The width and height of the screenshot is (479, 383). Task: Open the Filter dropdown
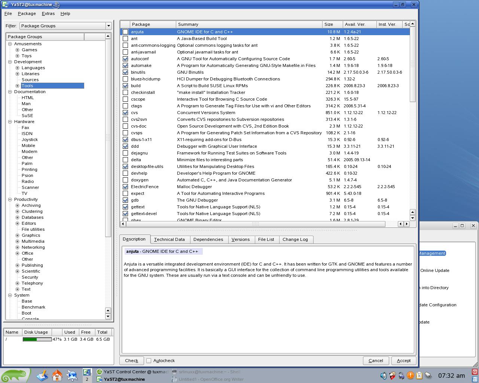(65, 26)
